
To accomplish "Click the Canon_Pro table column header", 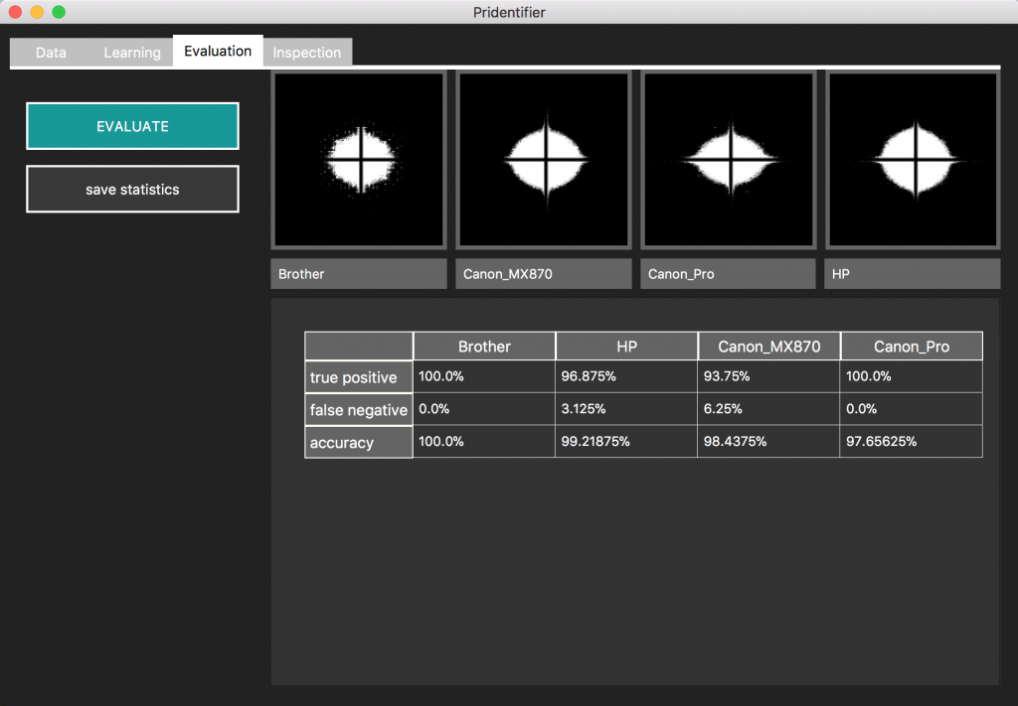I will (912, 347).
